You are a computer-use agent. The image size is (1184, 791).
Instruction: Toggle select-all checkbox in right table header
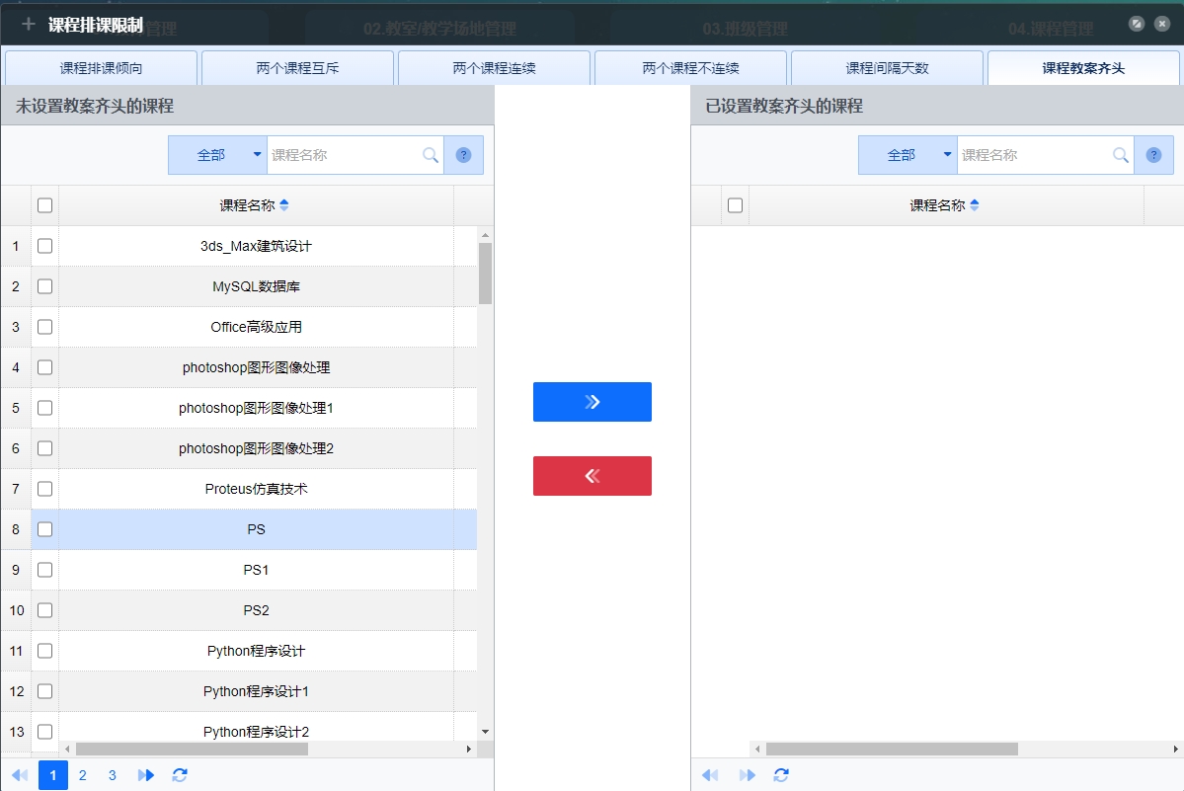click(735, 205)
